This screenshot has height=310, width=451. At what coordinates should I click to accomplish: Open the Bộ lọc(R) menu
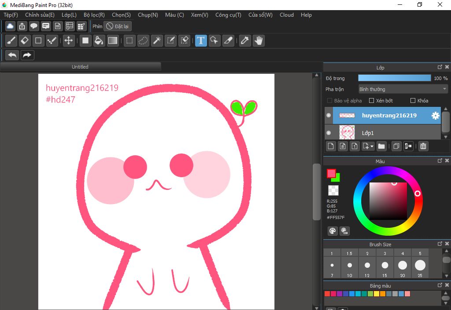coord(94,15)
